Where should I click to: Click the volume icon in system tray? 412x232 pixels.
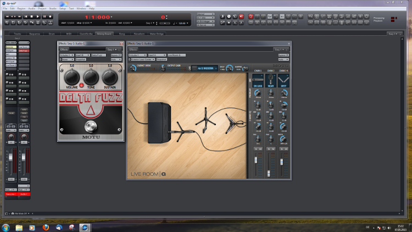(x=389, y=228)
